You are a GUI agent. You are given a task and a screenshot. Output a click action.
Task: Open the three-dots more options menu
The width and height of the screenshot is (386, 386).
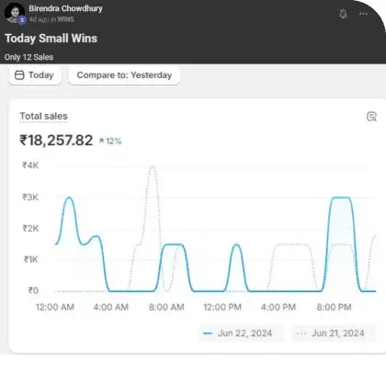pos(363,14)
